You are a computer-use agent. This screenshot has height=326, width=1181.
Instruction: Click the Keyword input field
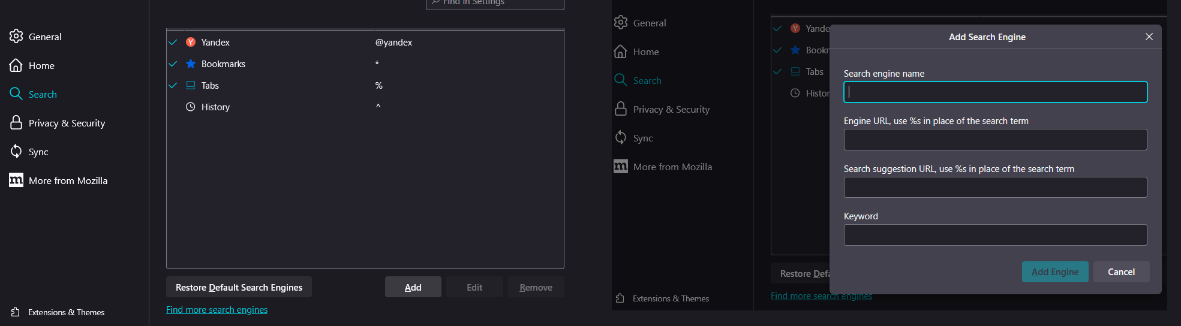[995, 235]
